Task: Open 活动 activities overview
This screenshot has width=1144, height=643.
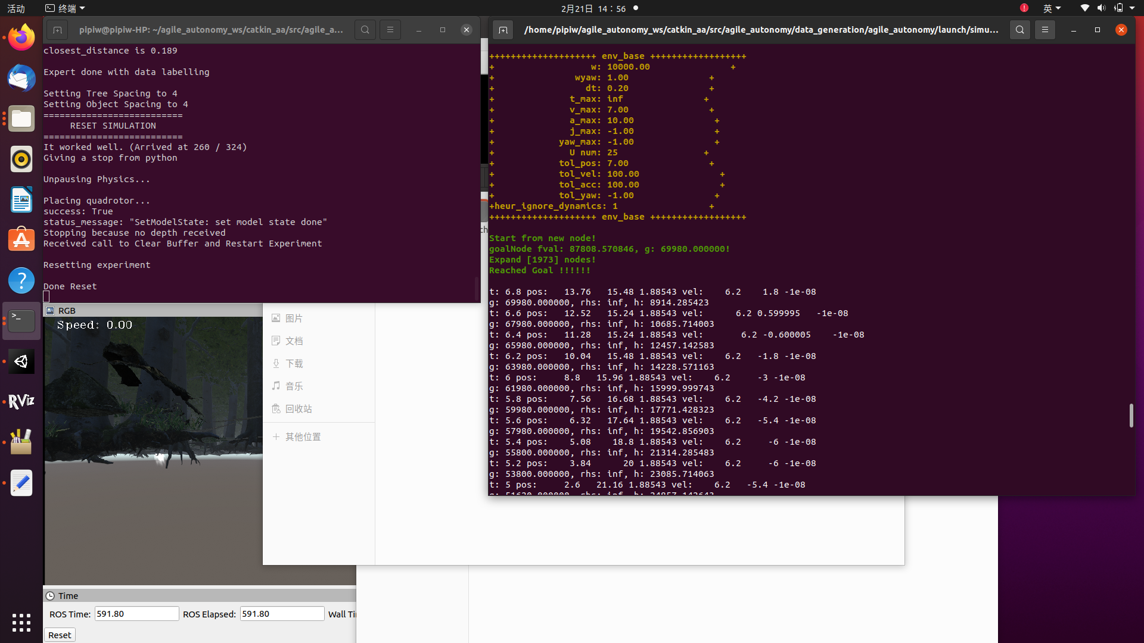Action: (16, 8)
